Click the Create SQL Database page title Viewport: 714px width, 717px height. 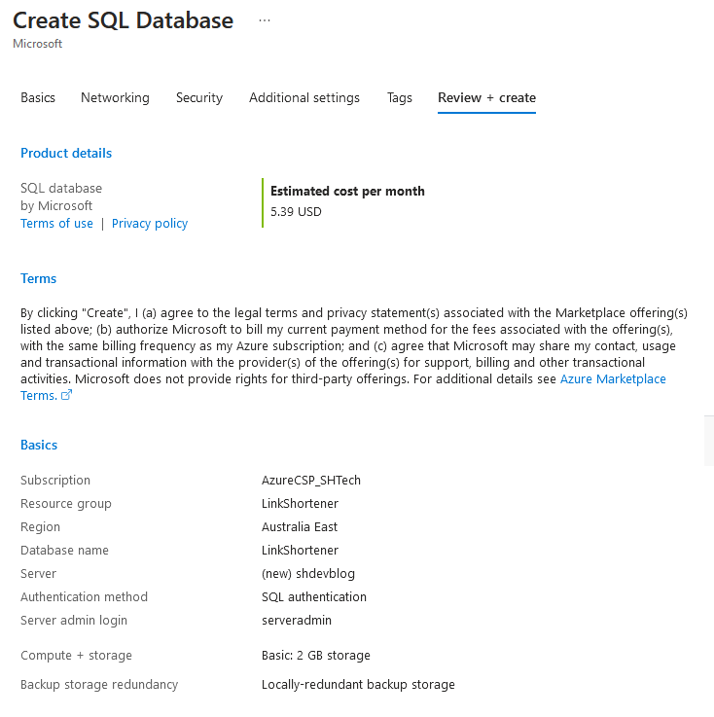tap(123, 20)
